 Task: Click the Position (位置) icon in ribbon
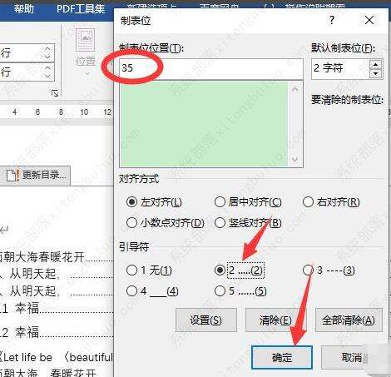(86, 40)
